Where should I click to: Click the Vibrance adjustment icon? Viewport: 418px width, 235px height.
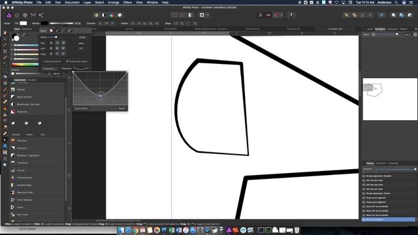tap(13, 141)
